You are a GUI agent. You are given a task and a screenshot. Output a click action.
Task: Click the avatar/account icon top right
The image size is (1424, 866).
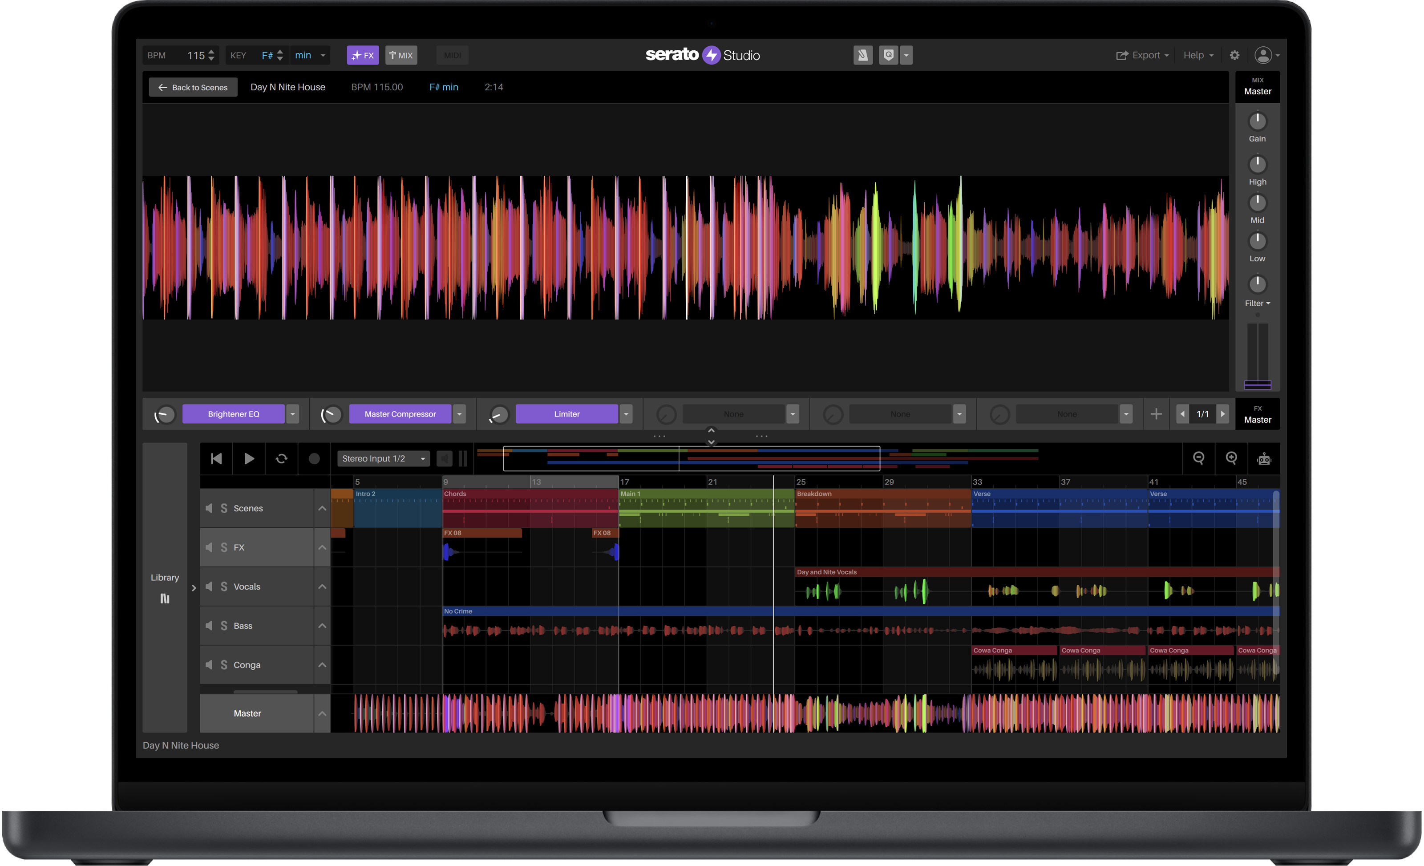pyautogui.click(x=1263, y=55)
